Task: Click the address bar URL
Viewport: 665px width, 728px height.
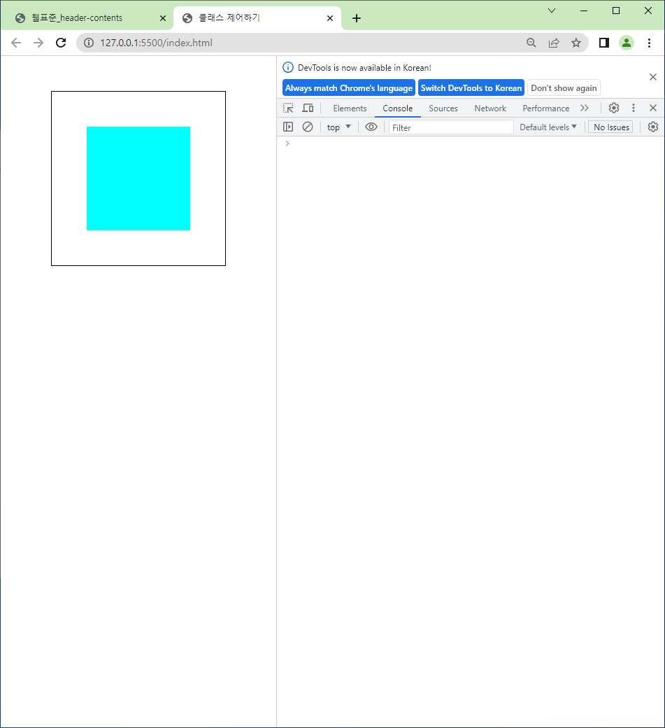Action: point(156,43)
